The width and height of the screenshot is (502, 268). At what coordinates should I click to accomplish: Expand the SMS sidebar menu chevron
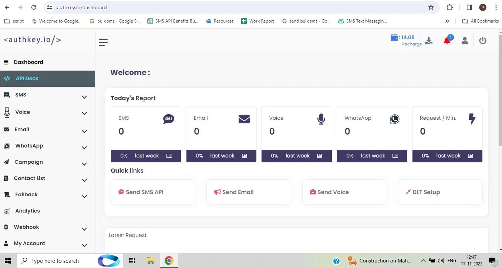[84, 97]
